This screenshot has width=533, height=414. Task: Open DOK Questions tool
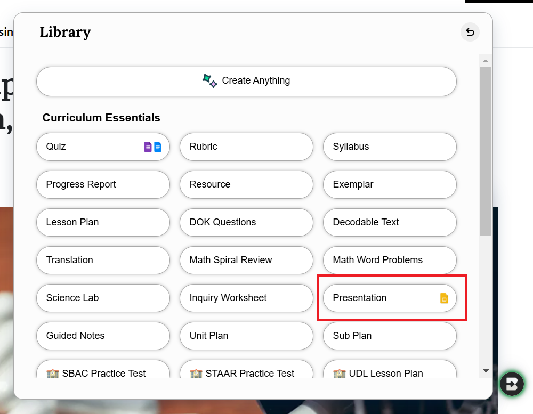(246, 222)
